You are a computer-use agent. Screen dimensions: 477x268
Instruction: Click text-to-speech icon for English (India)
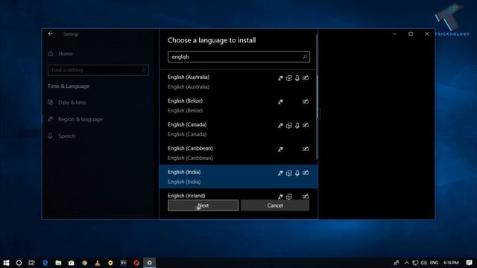[x=289, y=173]
